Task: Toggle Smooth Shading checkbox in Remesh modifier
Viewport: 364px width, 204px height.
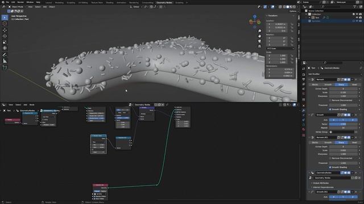Action: tap(330, 109)
